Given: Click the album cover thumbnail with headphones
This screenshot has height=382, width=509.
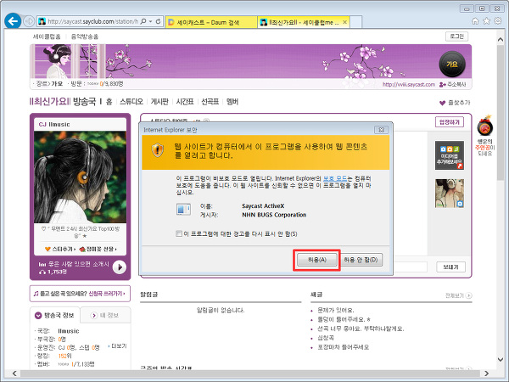Looking at the screenshot, I should [450, 194].
